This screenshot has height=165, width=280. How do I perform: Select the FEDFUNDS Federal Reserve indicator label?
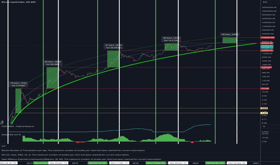point(18,126)
